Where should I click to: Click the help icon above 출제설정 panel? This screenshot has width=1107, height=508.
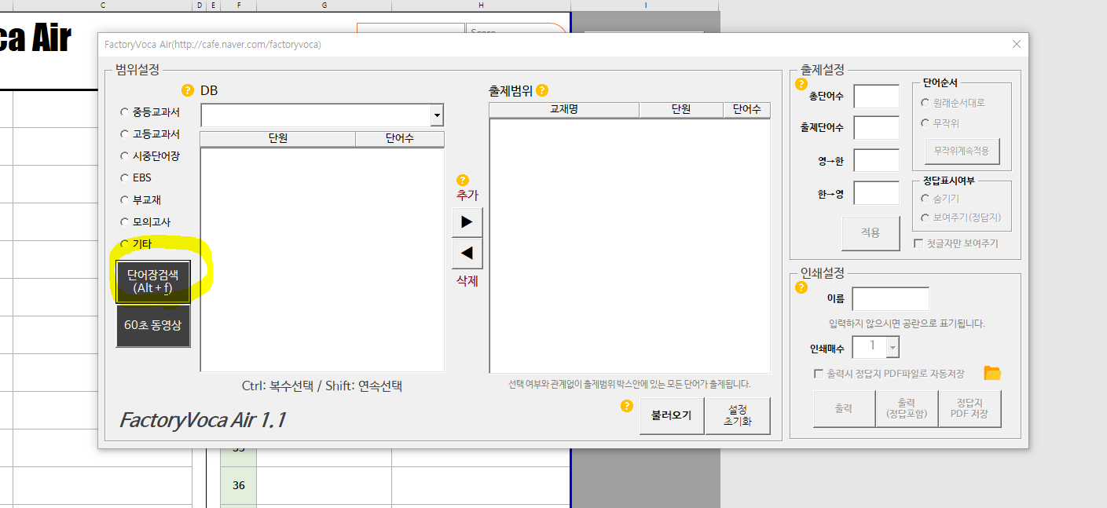click(801, 84)
